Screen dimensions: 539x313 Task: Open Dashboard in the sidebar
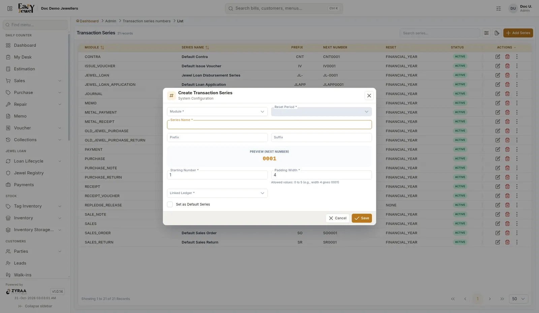pos(34,46)
